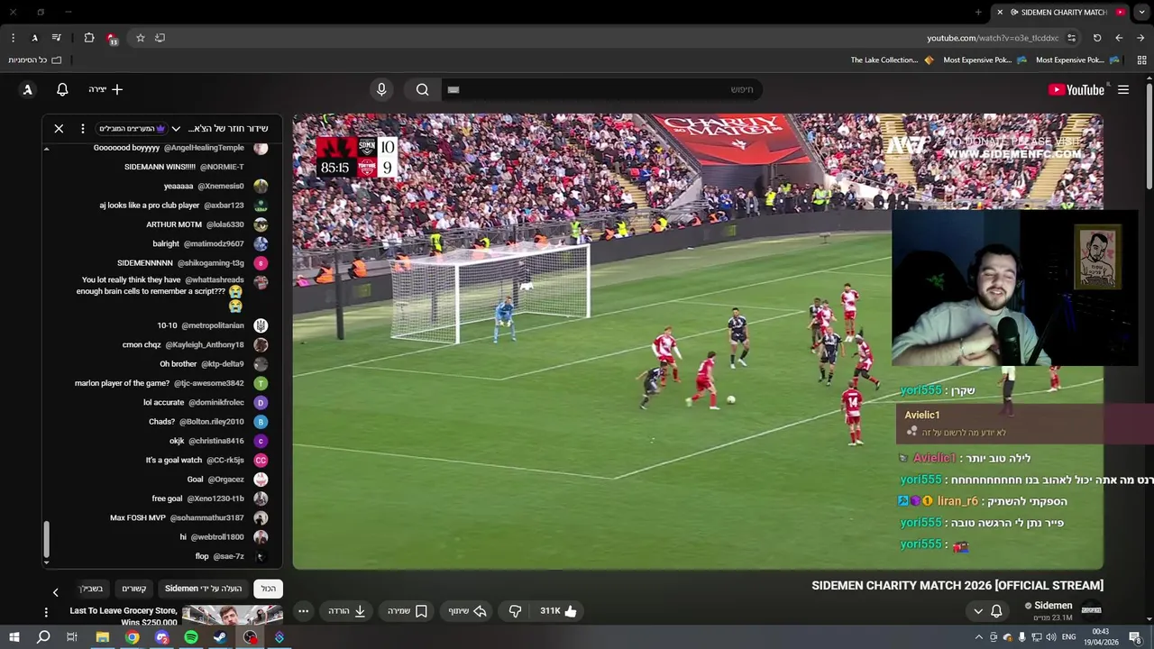Viewport: 1154px width, 649px height.
Task: Open the Sidemen channel name link
Action: (x=1053, y=606)
